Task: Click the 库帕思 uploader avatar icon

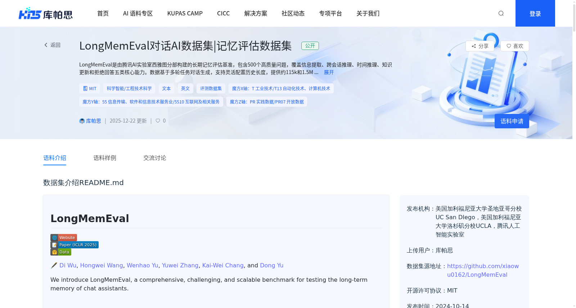Action: pyautogui.click(x=82, y=121)
